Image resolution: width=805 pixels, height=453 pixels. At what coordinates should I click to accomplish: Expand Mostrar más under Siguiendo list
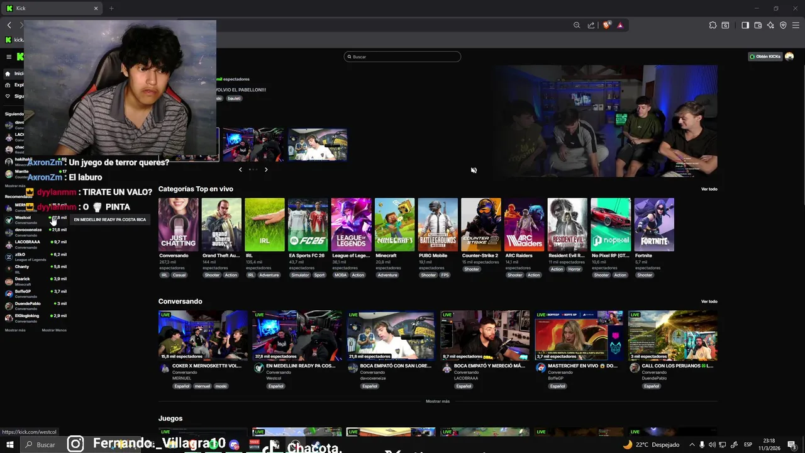point(15,186)
